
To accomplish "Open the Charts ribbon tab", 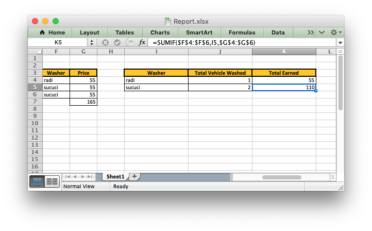I will point(160,32).
